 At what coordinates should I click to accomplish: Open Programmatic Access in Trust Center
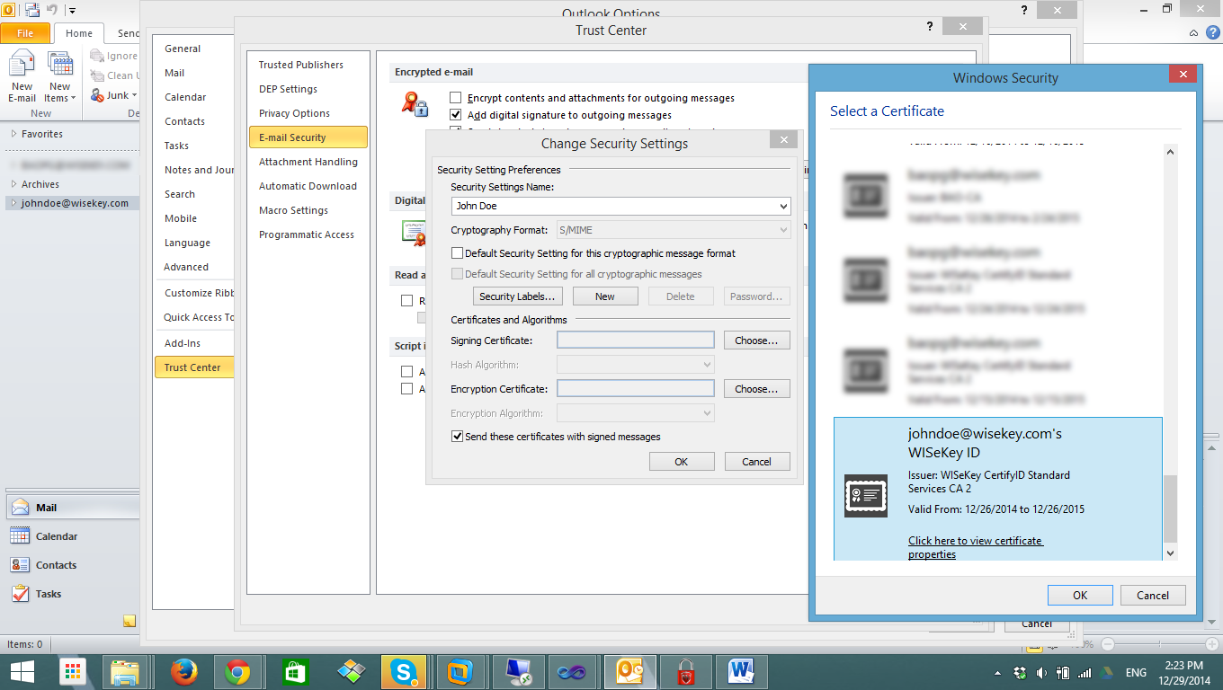307,234
